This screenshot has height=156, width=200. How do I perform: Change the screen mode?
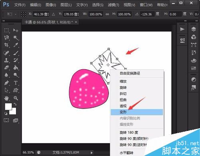pyautogui.click(x=16, y=121)
